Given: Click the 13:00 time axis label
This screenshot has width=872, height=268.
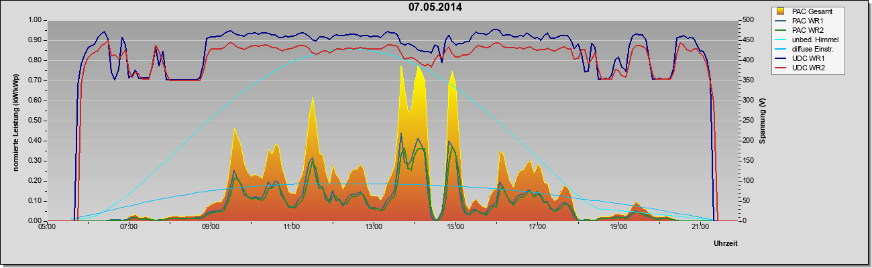Looking at the screenshot, I should pos(373,228).
